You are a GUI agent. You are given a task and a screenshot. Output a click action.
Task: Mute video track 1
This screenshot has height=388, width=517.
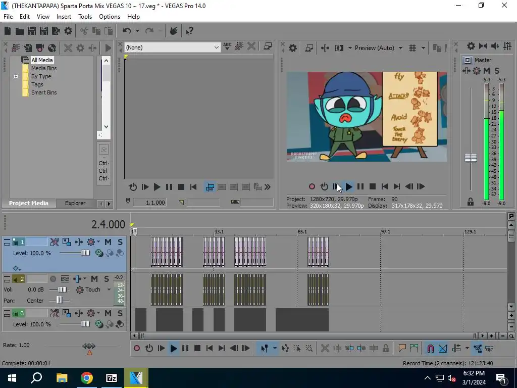(x=108, y=242)
